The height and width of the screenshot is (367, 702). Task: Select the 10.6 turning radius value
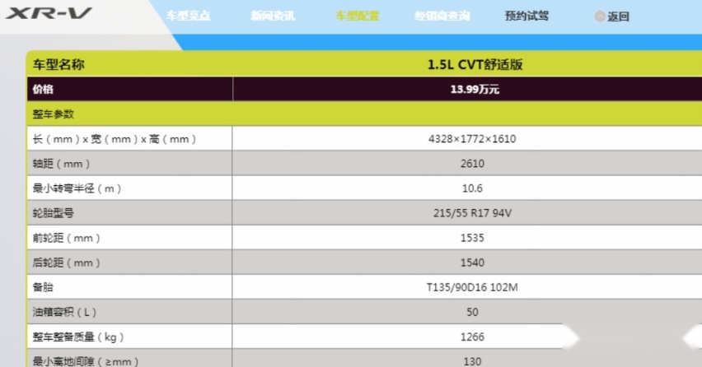coord(472,188)
